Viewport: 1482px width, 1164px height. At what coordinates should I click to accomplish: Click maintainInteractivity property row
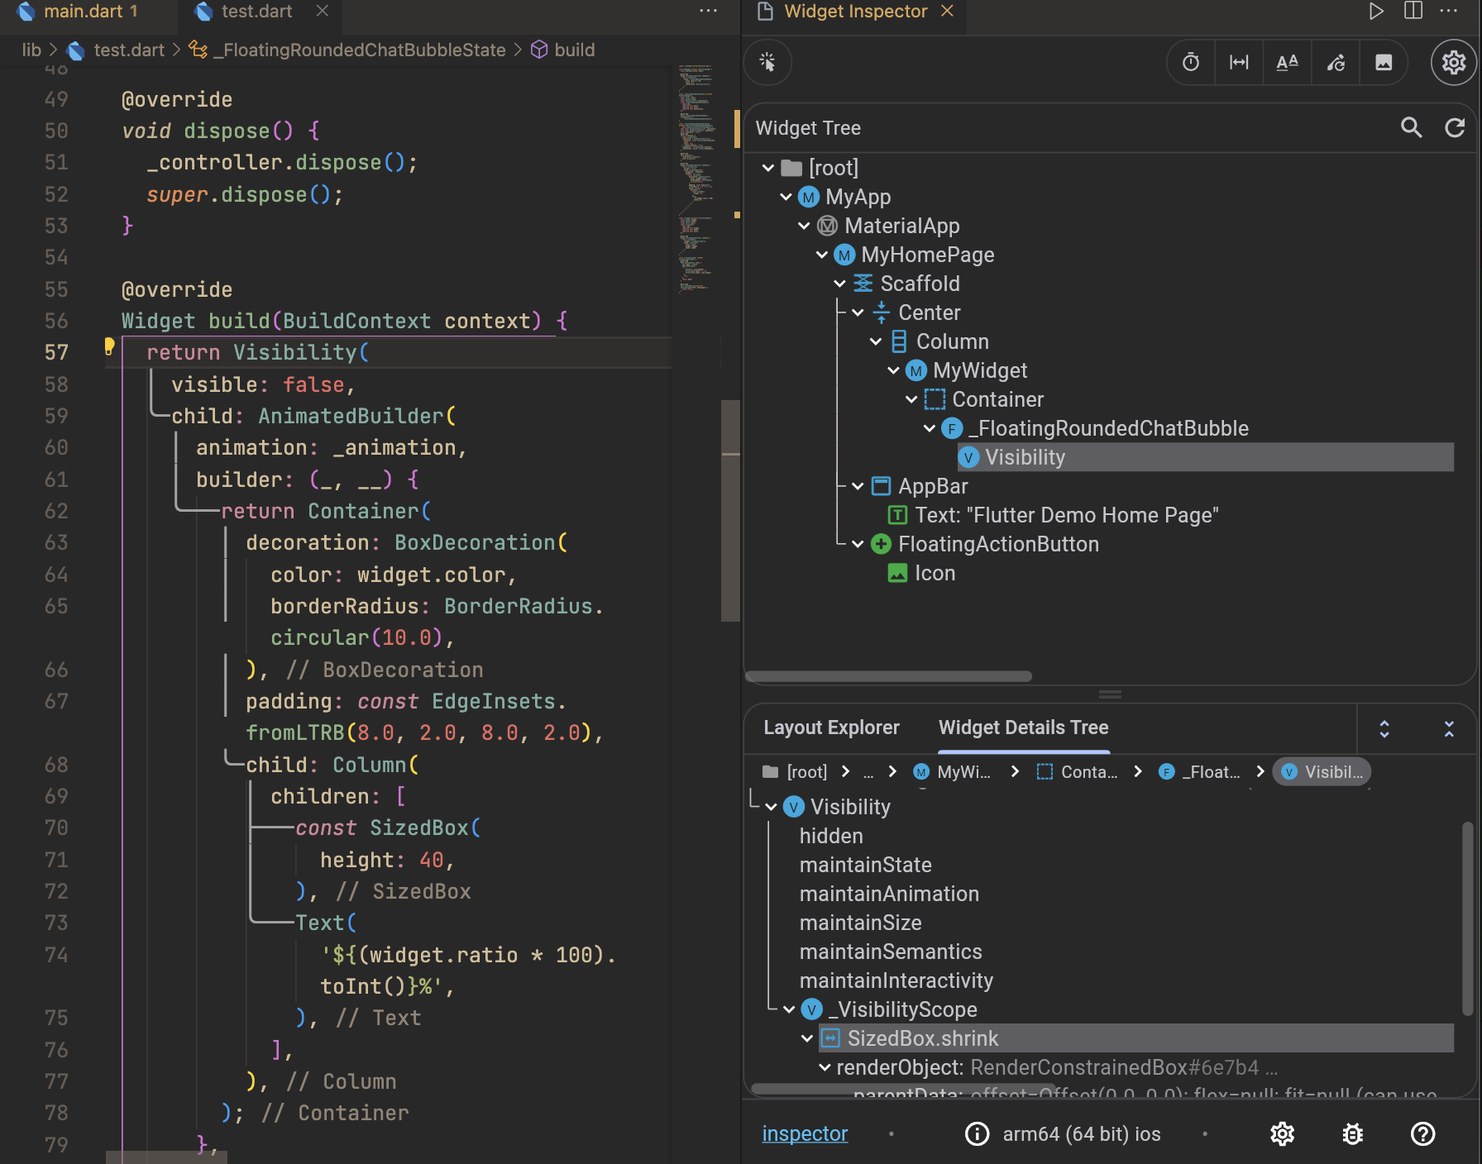point(896,980)
